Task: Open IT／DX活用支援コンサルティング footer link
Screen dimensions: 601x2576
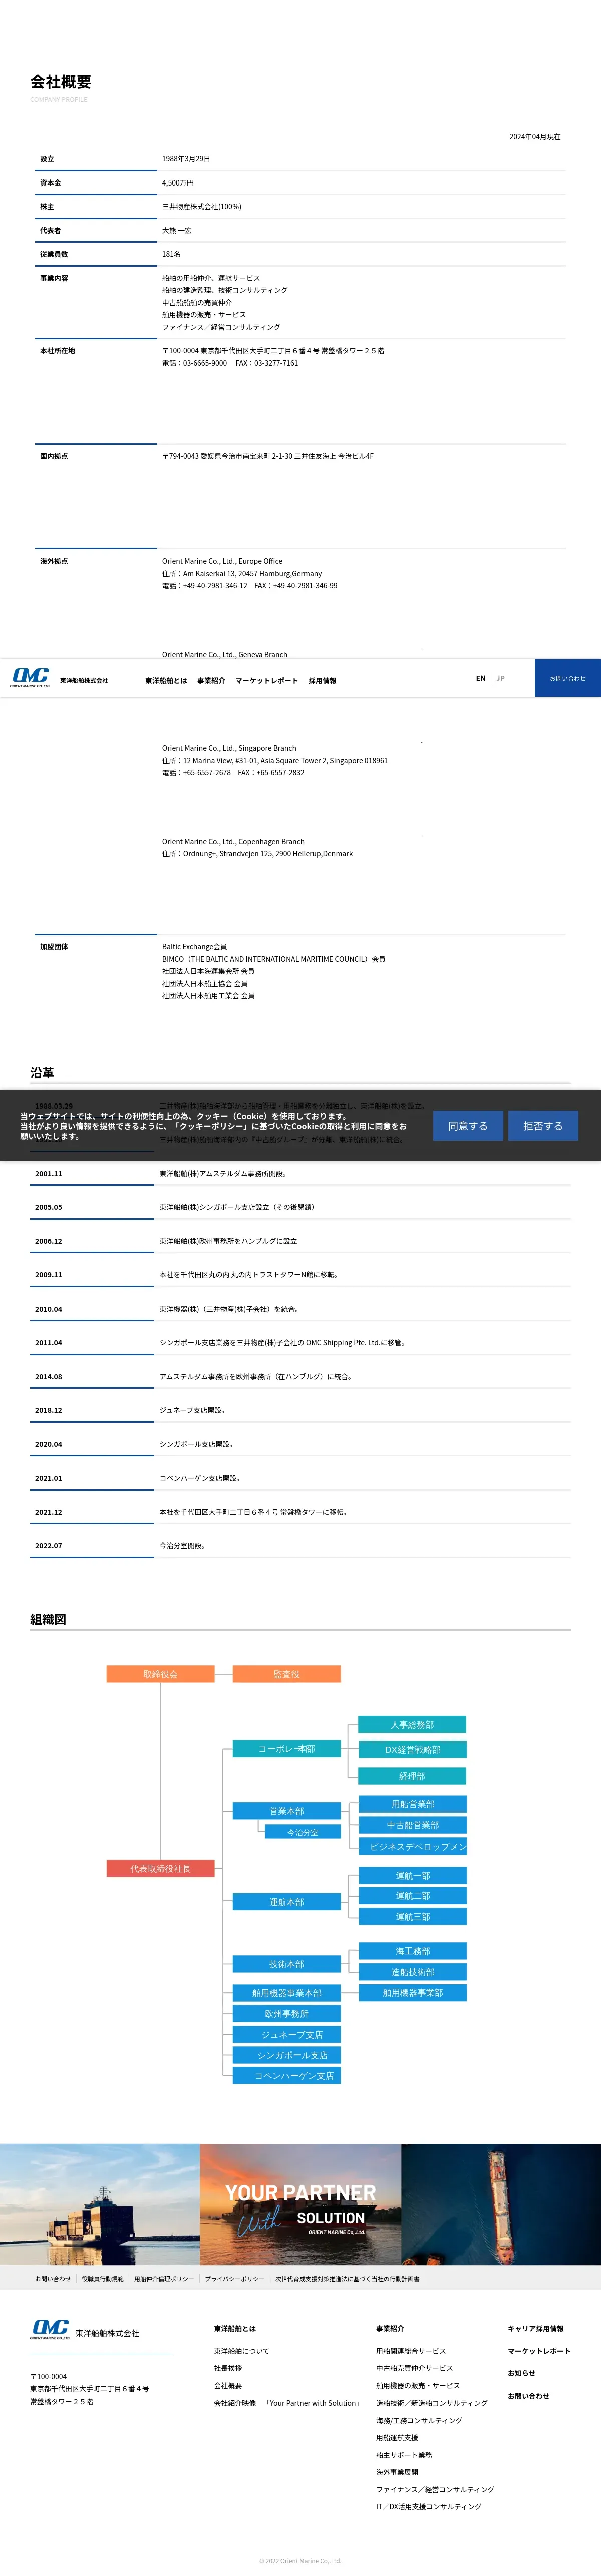Action: coord(429,2506)
